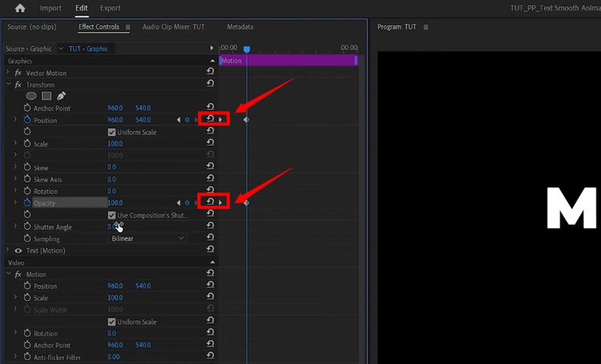Screen dimensions: 601x364
Task: Click the Home icon
Action: pos(19,8)
